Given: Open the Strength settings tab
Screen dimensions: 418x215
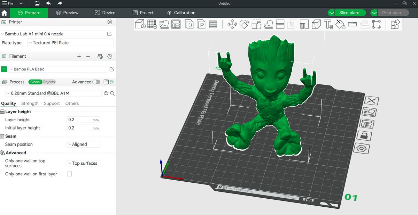Looking at the screenshot, I should (x=30, y=104).
